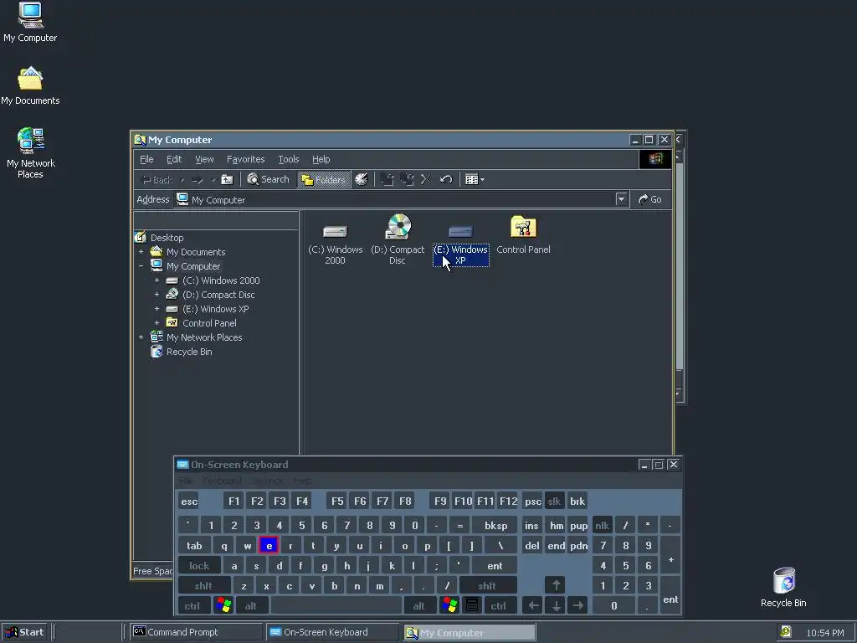Open the Address bar dropdown arrow
This screenshot has height=643, width=857.
click(x=621, y=199)
